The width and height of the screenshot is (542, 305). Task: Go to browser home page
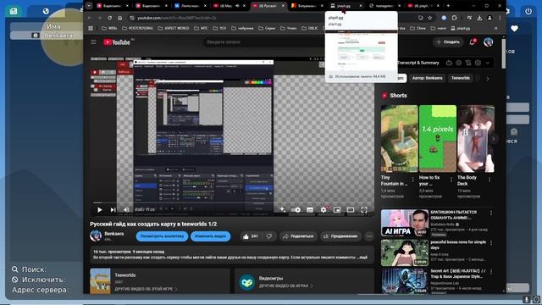point(120,18)
